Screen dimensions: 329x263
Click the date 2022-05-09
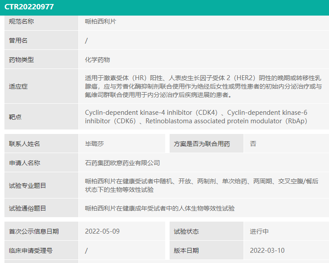pyautogui.click(x=102, y=231)
